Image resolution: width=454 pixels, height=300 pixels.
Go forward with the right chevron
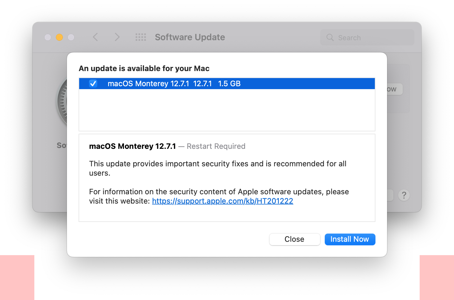(x=117, y=37)
